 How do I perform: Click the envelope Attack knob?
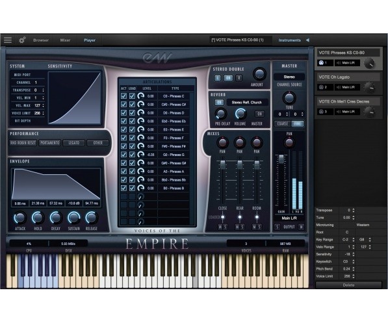[x=19, y=218]
